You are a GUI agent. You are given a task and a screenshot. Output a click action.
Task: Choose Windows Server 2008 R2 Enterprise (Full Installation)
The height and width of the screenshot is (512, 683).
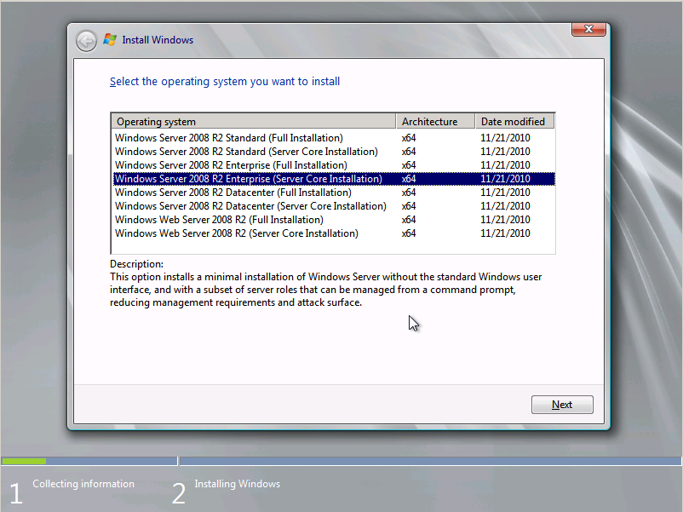click(x=231, y=165)
